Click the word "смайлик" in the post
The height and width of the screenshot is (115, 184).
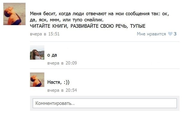click(x=94, y=20)
